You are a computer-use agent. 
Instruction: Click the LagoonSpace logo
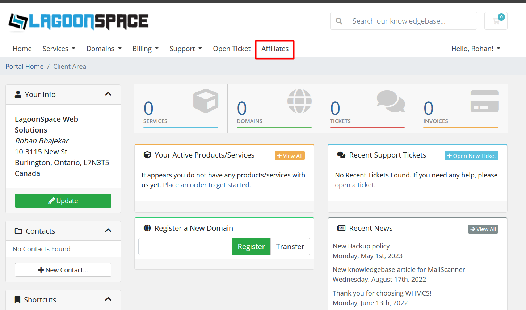[x=79, y=21]
